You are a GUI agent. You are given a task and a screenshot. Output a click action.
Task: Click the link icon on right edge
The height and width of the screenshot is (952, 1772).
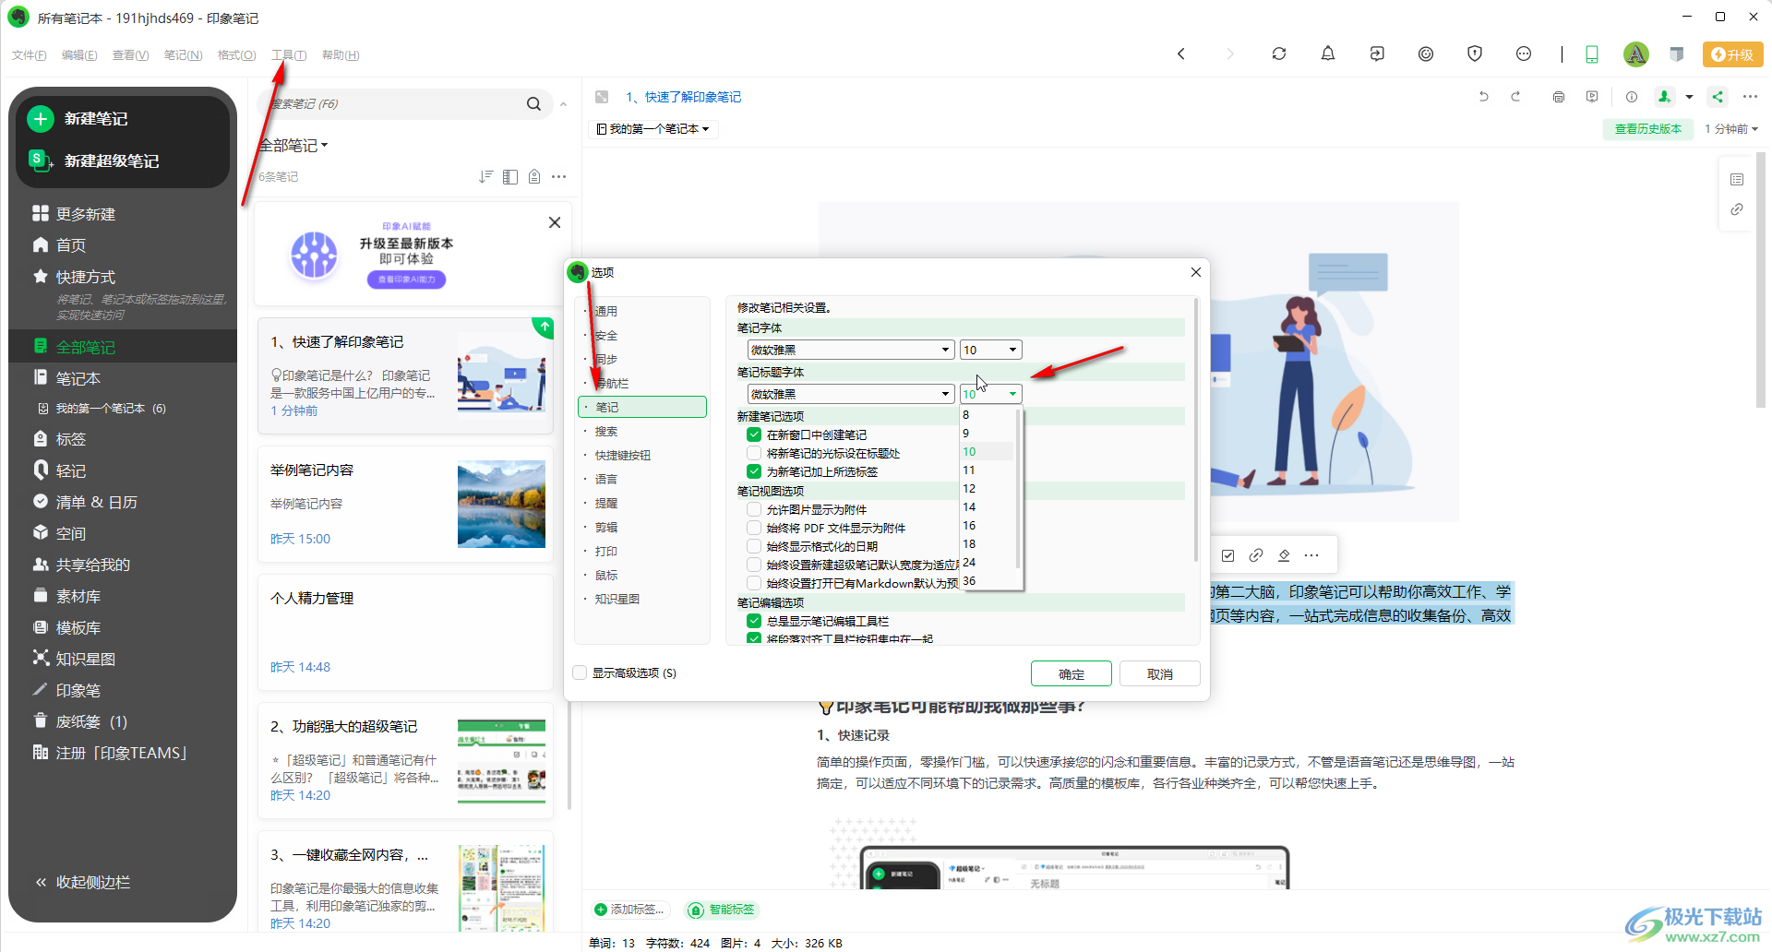click(x=1737, y=209)
